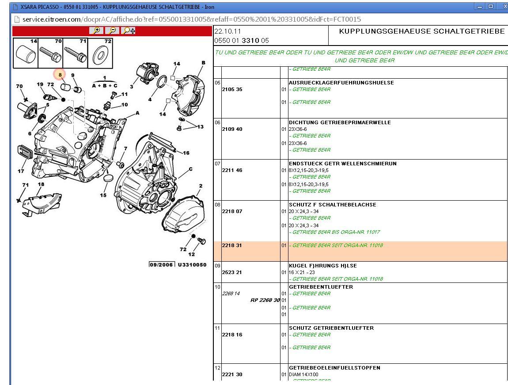
Task: Click callout number 3 in diagram
Action: [132, 87]
